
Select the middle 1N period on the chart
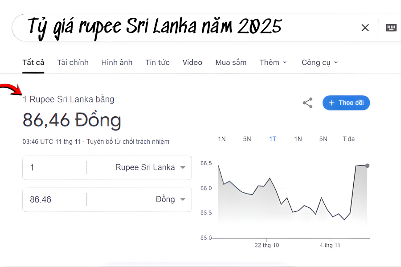tap(298, 139)
